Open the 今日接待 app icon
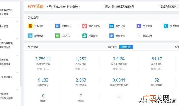The image size is (179, 106). click(84, 36)
